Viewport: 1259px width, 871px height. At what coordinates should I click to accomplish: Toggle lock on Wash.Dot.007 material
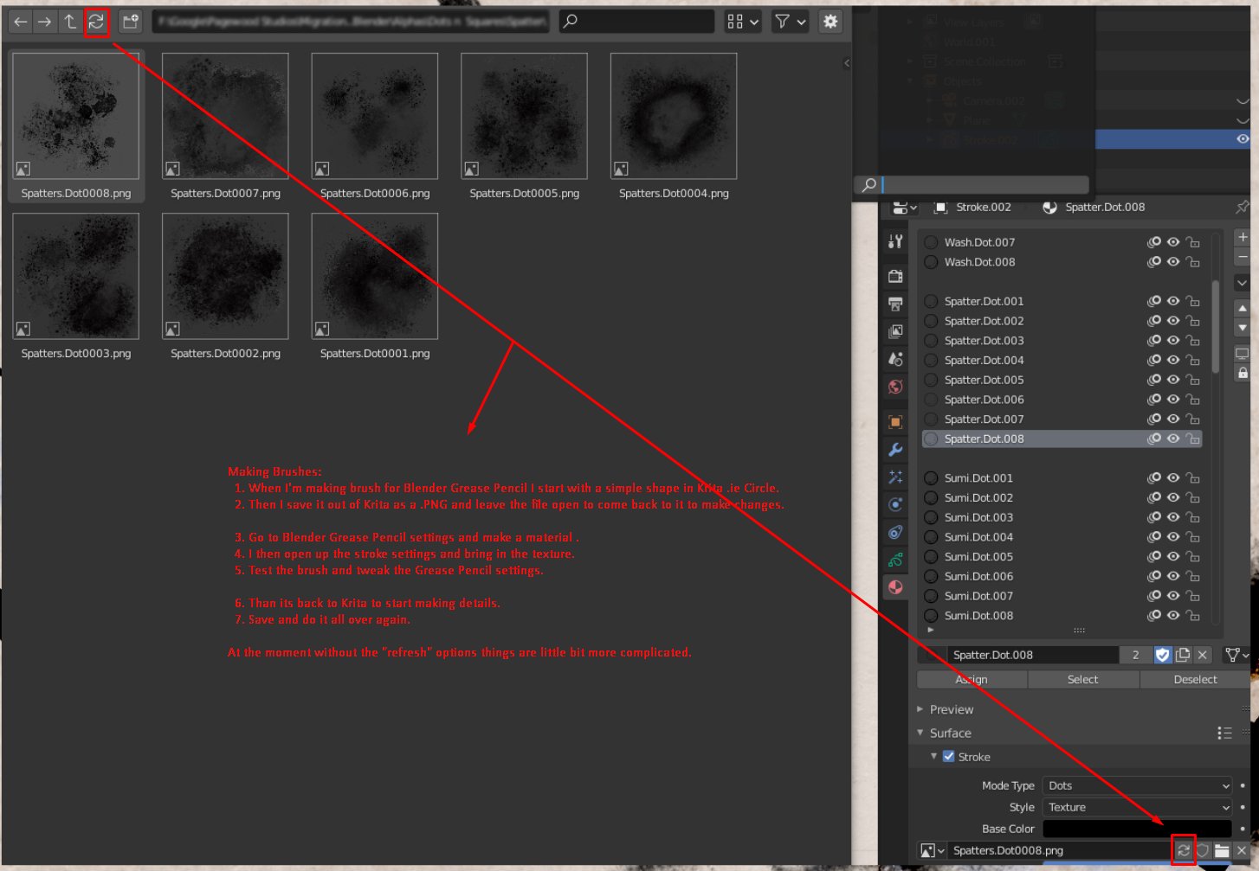tap(1192, 242)
